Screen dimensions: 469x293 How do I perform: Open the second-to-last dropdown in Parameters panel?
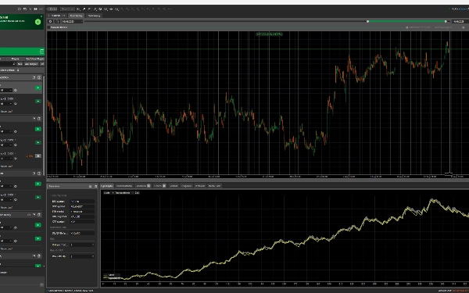click(82, 245)
